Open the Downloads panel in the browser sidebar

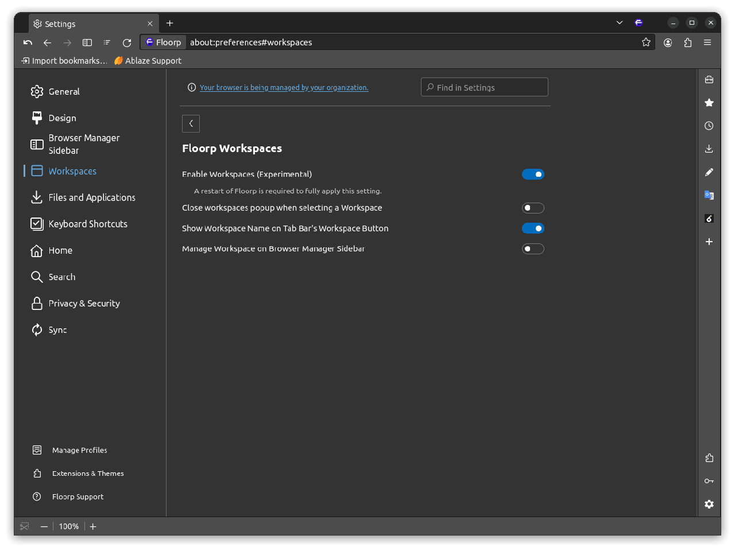coord(709,149)
